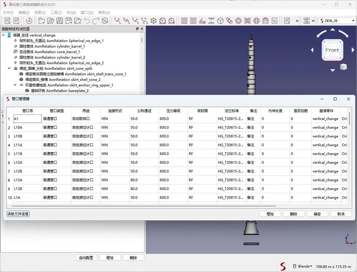Click the document import arrow icon
Viewport: 357px width, 272px height.
[17, 21]
